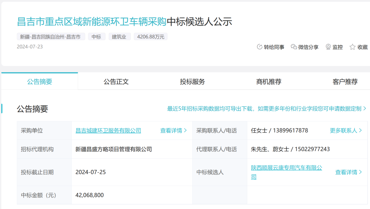370x209 pixels.
Task: Click phone number 13899617878
Action: (291, 130)
